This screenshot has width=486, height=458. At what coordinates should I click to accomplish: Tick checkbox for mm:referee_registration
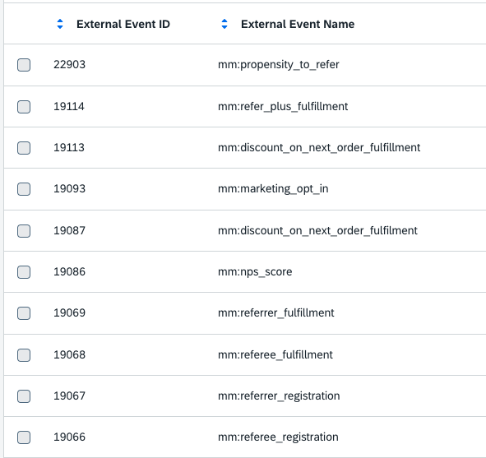[x=24, y=437]
